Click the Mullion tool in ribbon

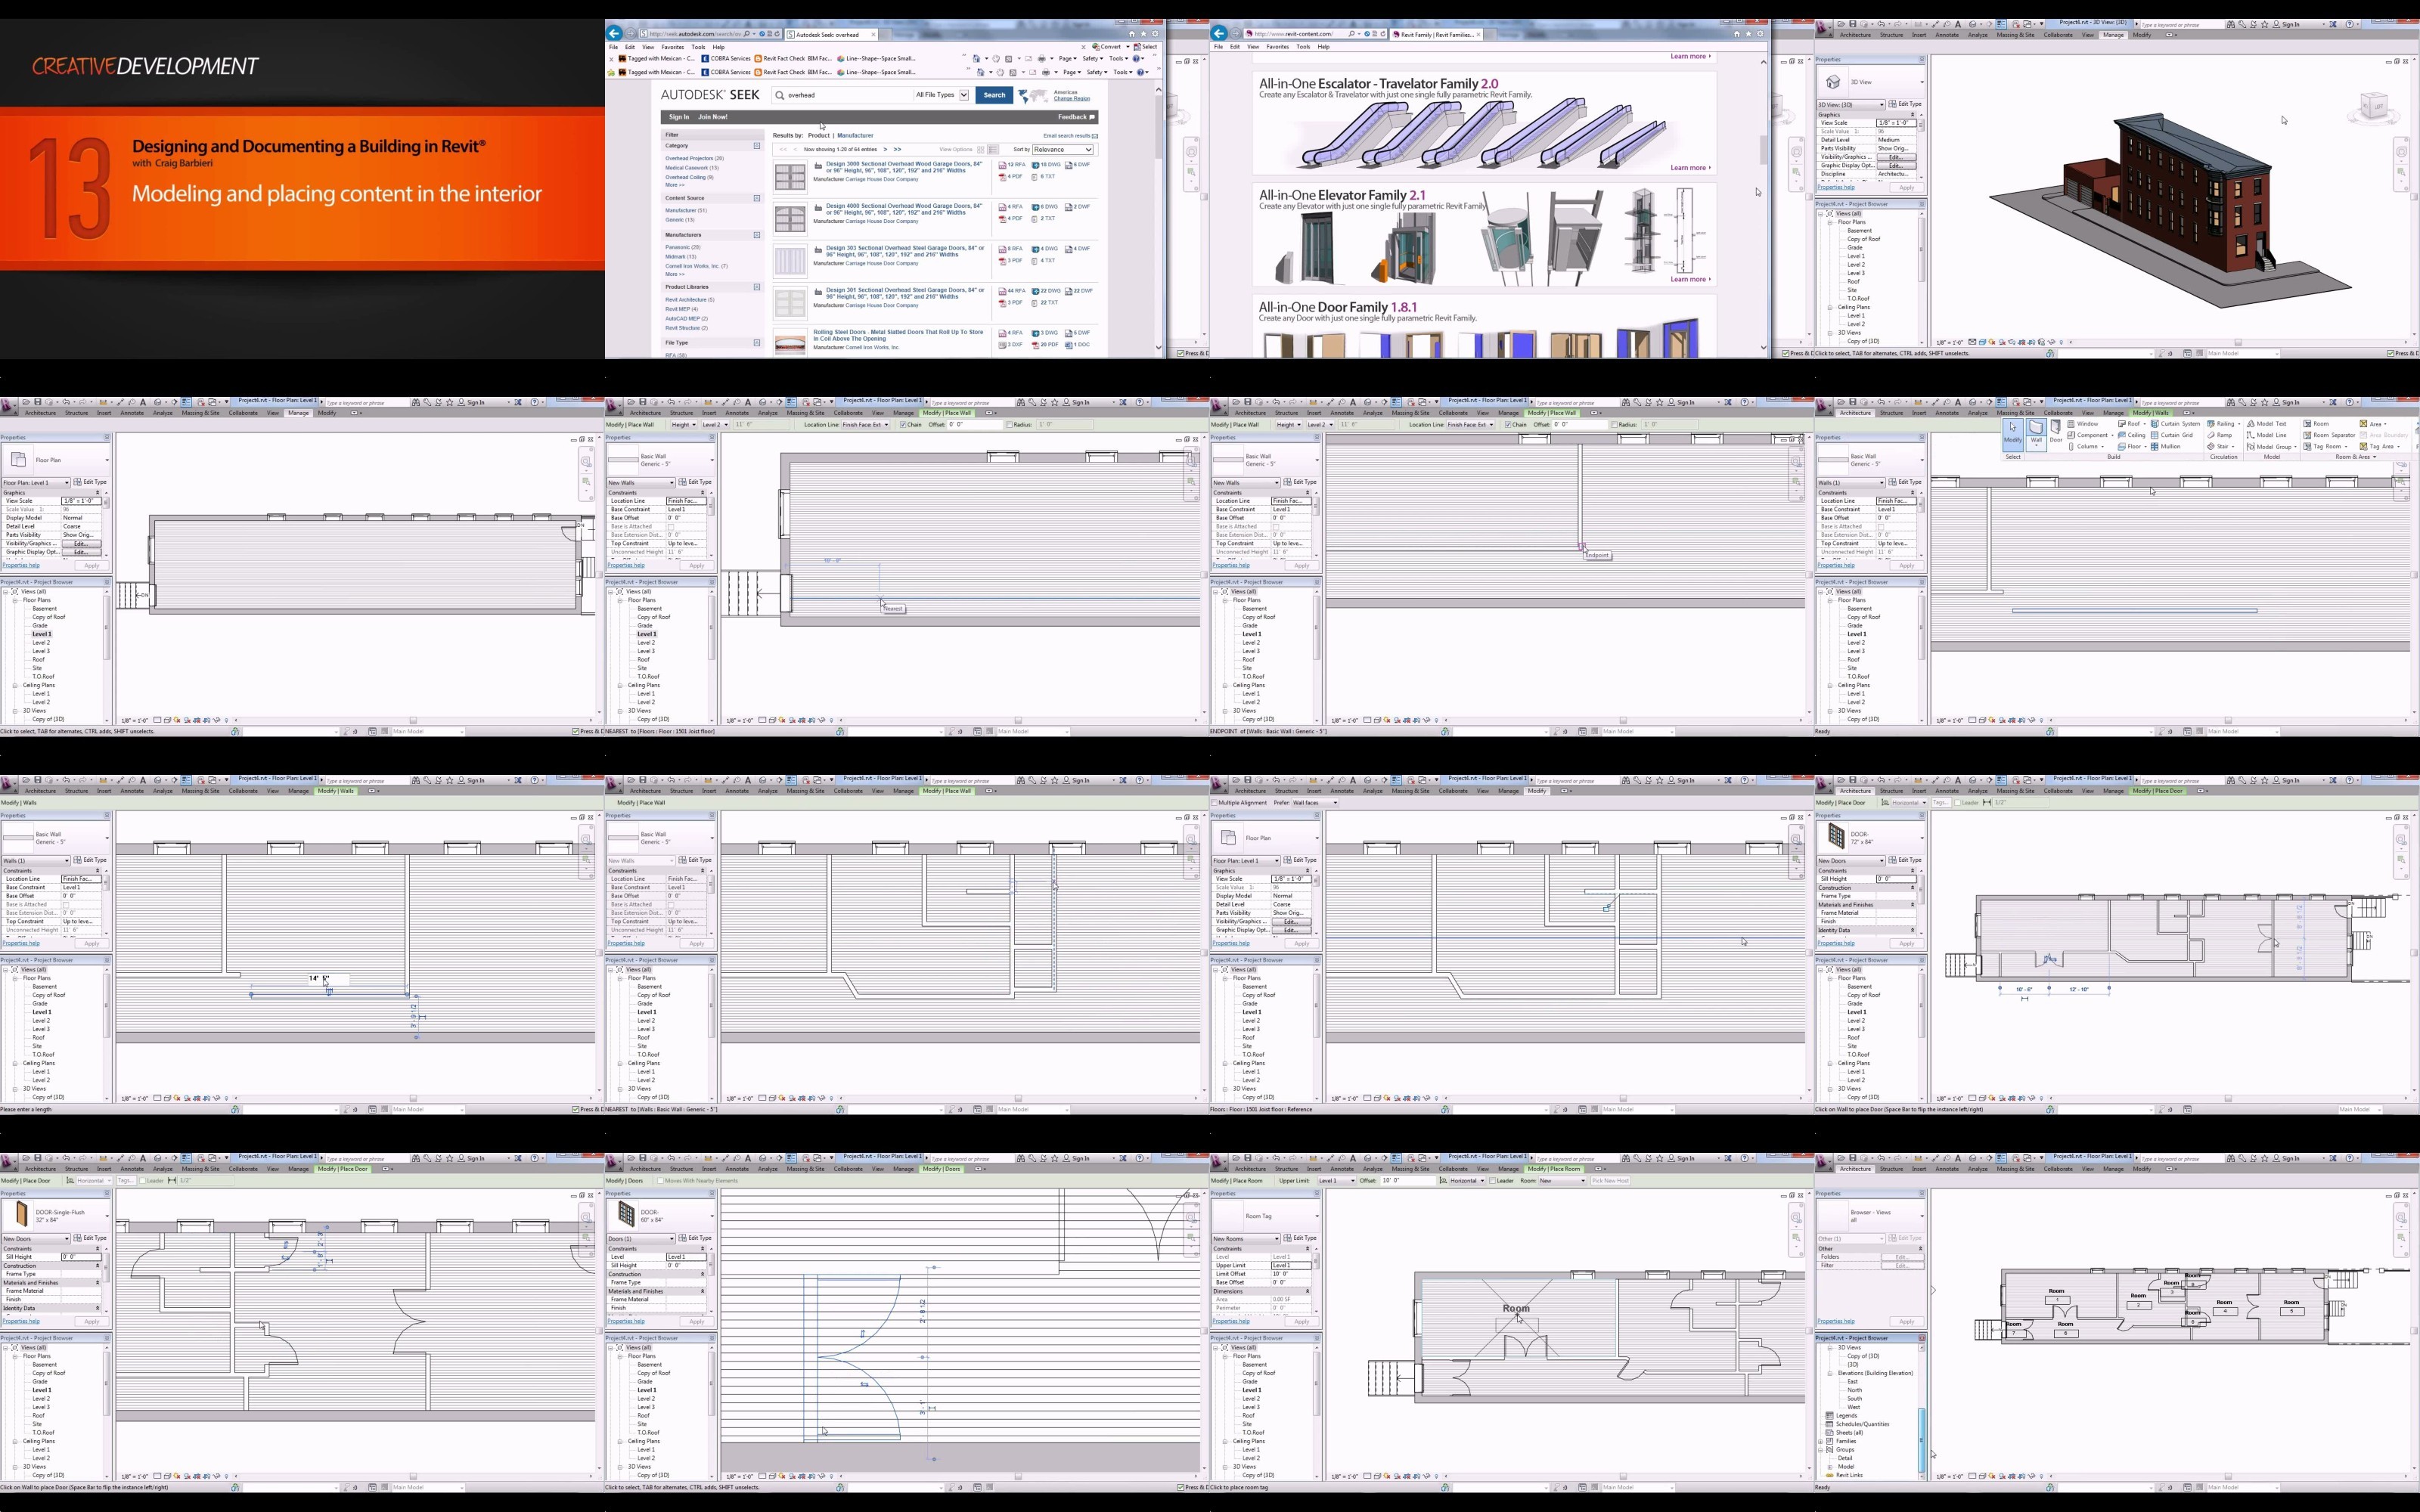[2165, 446]
